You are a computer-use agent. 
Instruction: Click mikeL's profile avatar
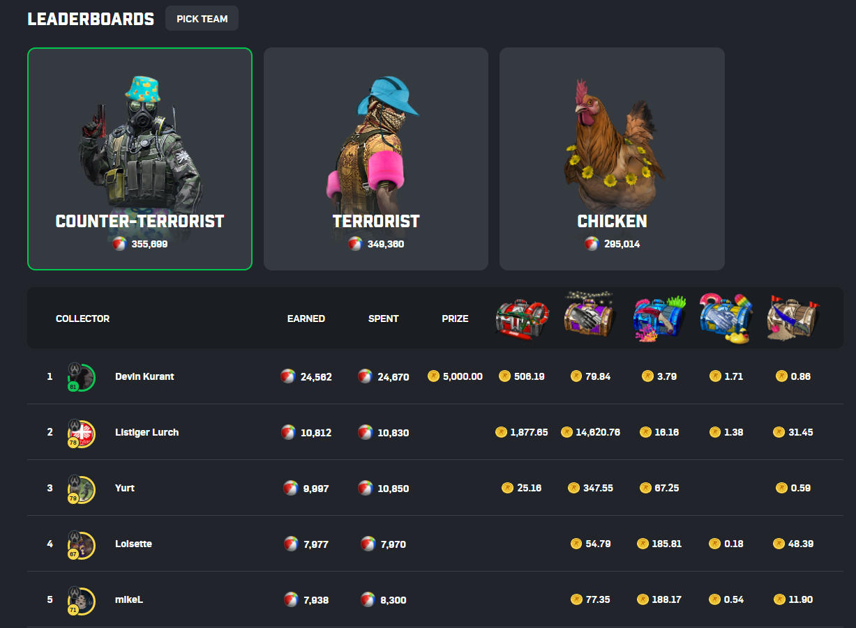tap(81, 599)
